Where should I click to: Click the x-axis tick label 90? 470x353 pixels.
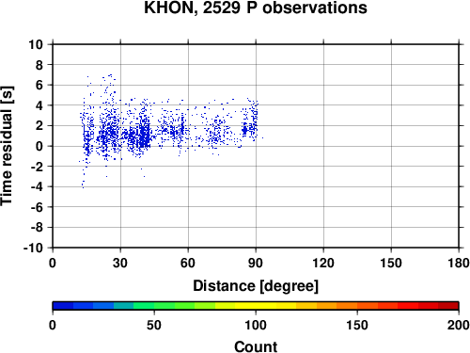point(256,263)
